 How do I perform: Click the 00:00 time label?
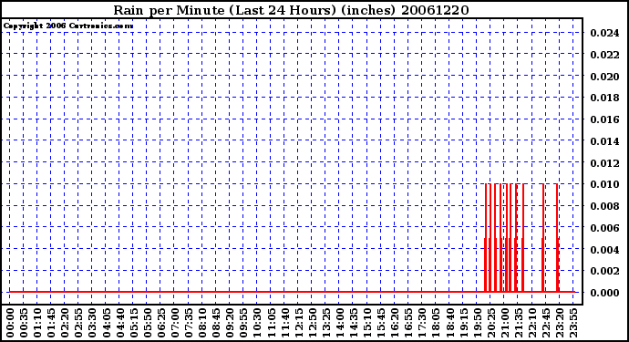(10, 323)
